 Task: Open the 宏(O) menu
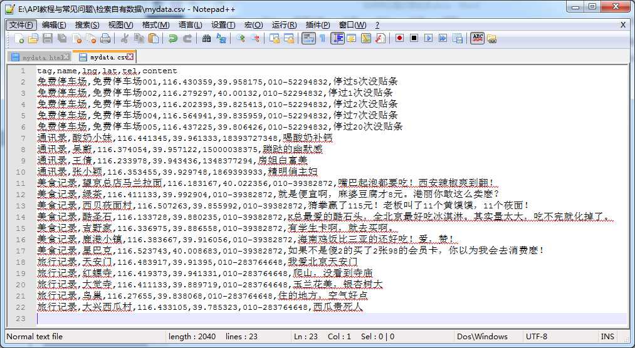point(254,25)
